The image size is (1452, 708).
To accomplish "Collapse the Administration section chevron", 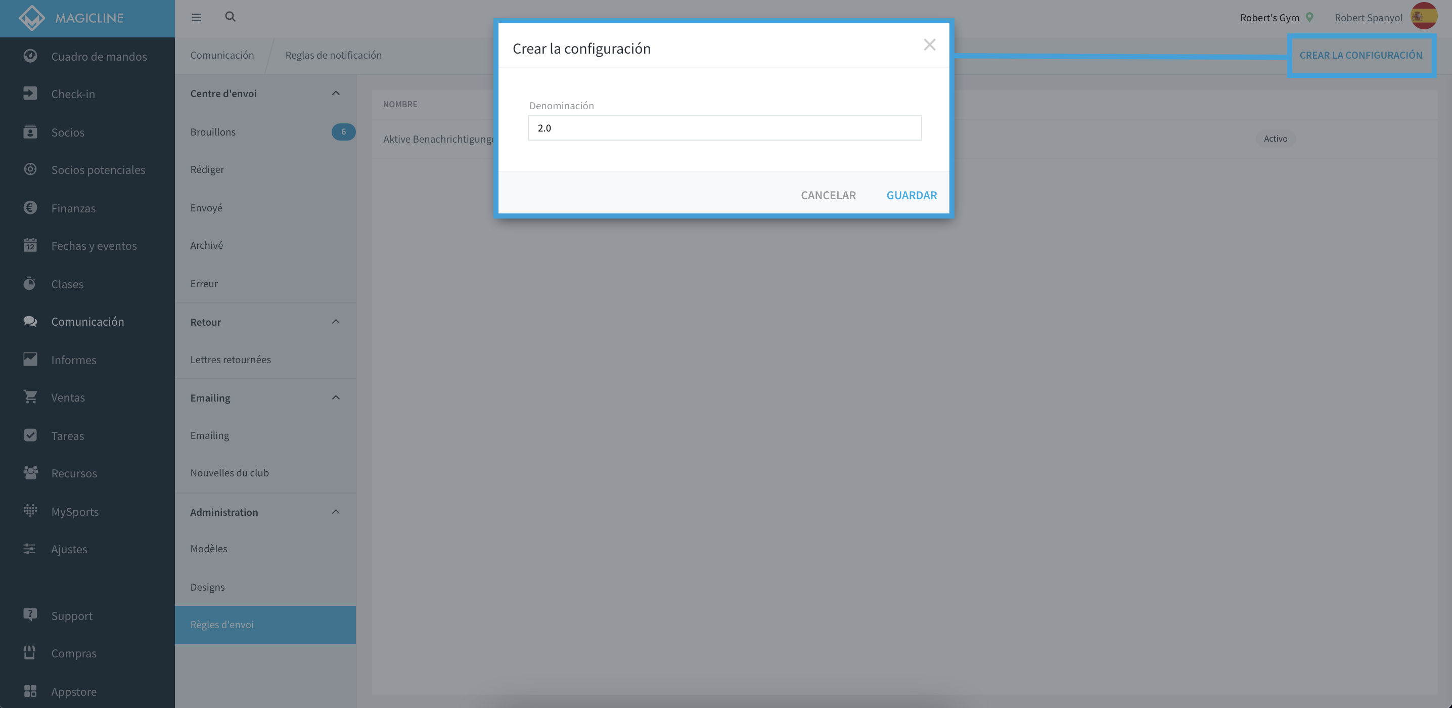I will (335, 512).
